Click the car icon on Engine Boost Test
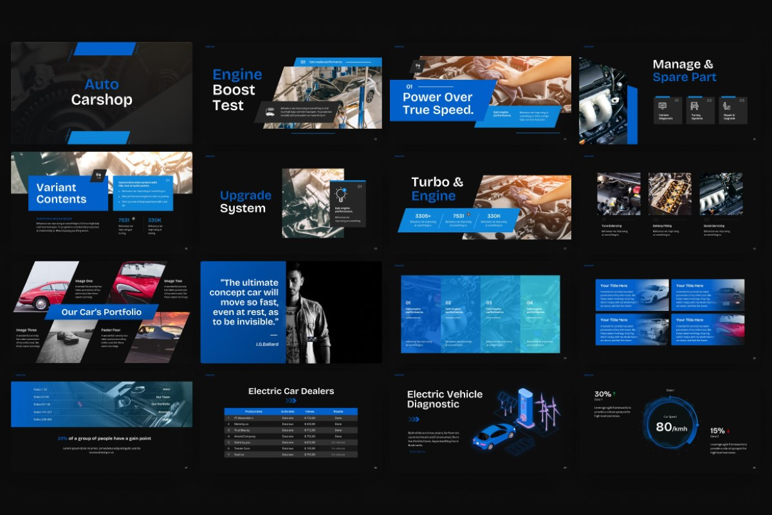The image size is (772, 515). click(x=270, y=111)
